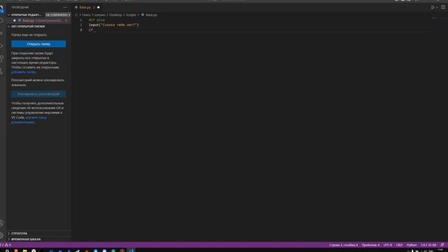Open errors and warnings in status bar
The width and height of the screenshot is (448, 252).
pos(6,245)
